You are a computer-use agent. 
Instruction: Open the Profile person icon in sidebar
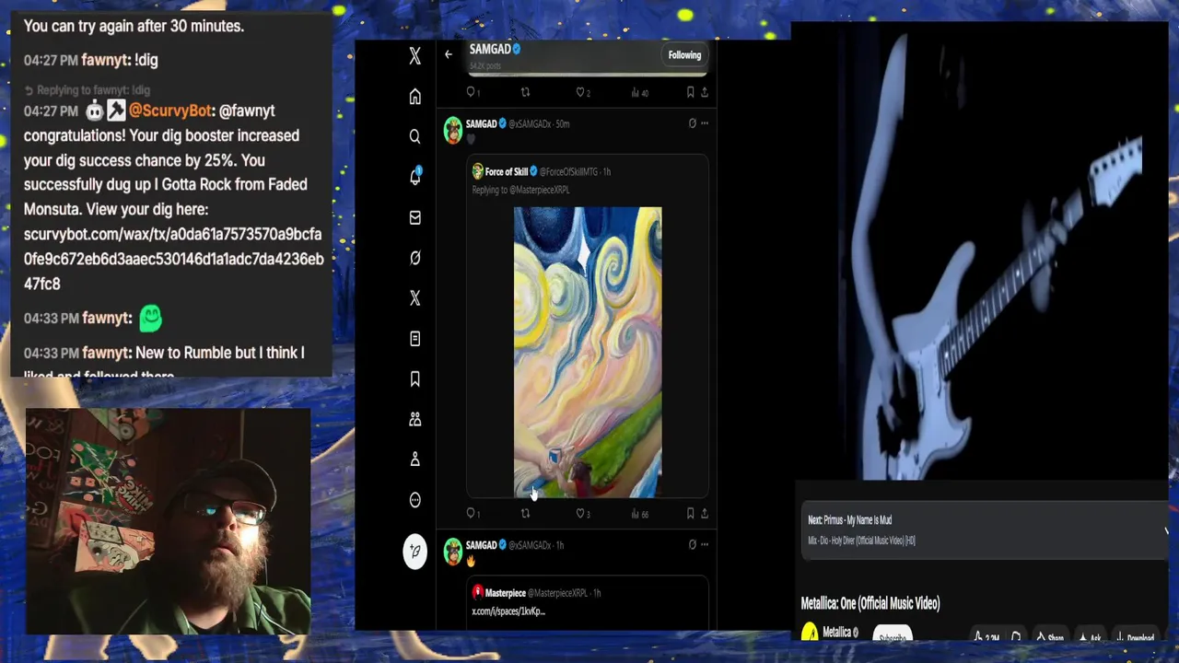tap(414, 459)
